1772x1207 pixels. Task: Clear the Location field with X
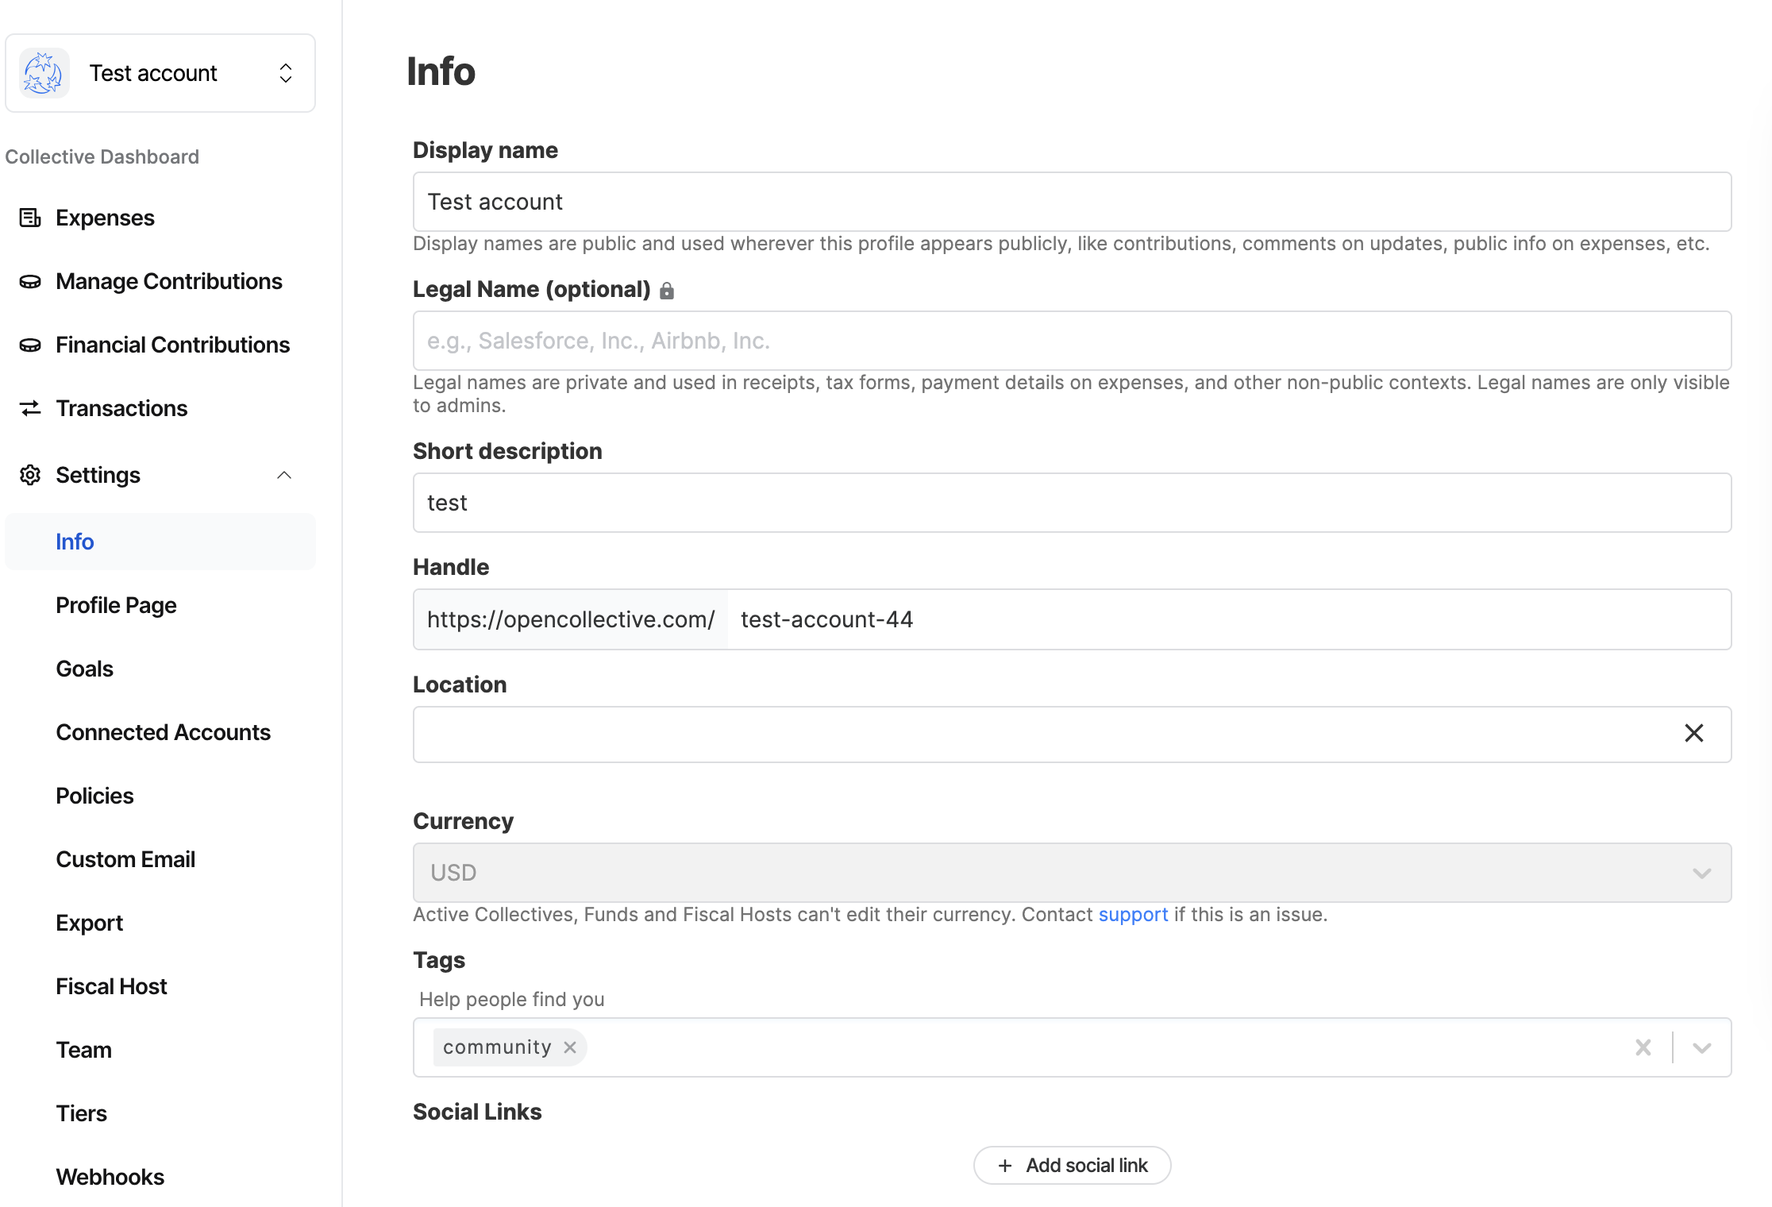pyautogui.click(x=1693, y=733)
